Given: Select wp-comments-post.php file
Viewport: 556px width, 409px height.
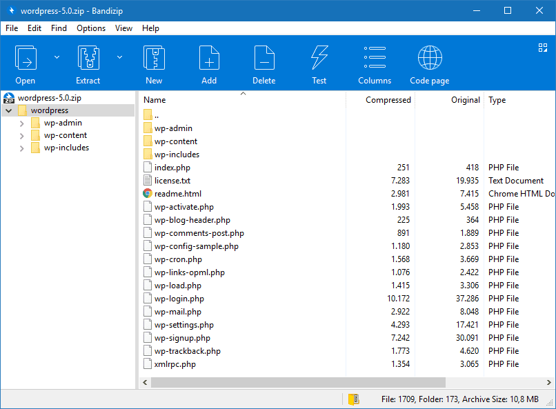Looking at the screenshot, I should click(199, 233).
